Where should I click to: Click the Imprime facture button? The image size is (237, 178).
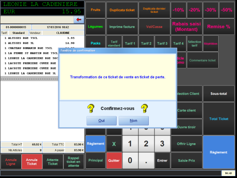(122, 27)
